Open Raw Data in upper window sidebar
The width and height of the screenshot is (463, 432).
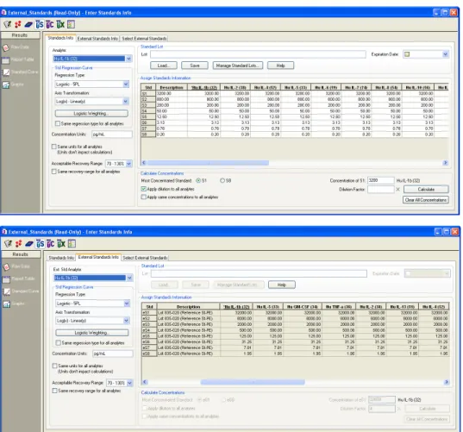coord(16,47)
